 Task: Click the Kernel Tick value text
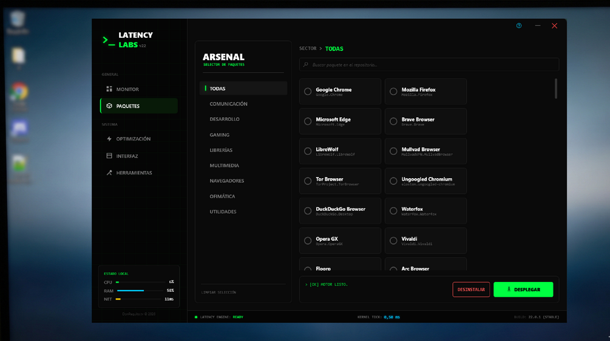coord(391,317)
